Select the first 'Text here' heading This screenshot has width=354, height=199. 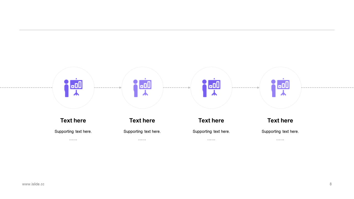pyautogui.click(x=73, y=121)
